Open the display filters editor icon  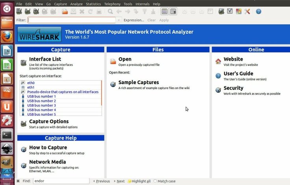(230, 11)
